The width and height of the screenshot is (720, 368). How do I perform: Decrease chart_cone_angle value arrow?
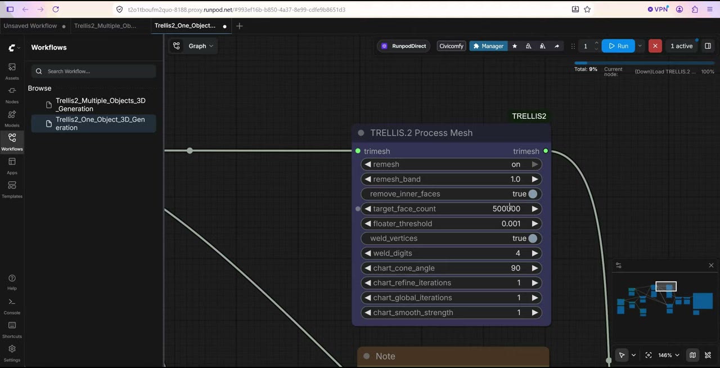coord(368,268)
